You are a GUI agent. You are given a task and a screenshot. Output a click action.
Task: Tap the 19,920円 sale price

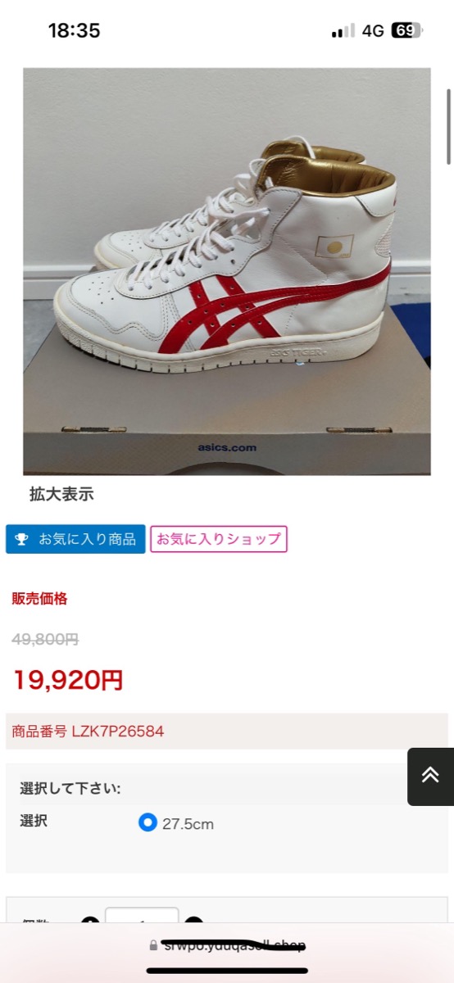(x=68, y=679)
